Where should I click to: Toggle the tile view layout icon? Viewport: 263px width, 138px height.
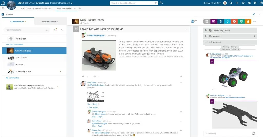coord(192,21)
